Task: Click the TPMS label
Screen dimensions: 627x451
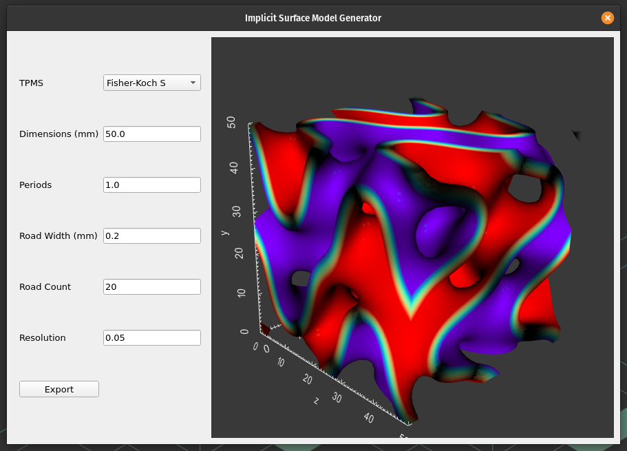Action: coord(31,83)
